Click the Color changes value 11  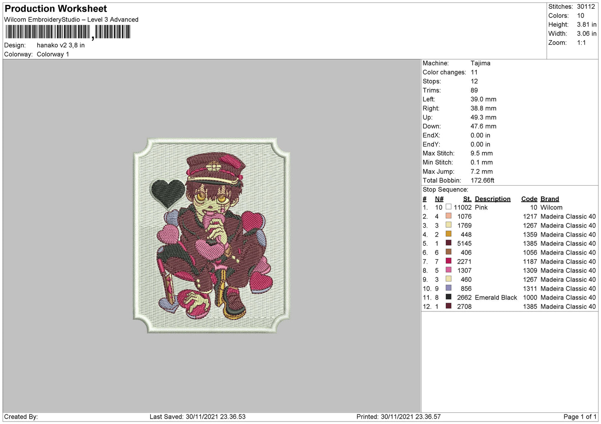[x=474, y=72]
